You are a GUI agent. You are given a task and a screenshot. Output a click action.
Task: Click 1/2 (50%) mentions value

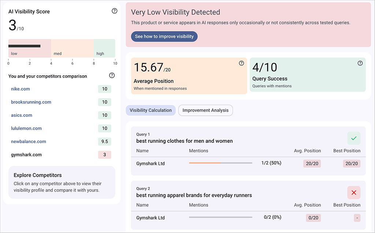click(x=271, y=163)
